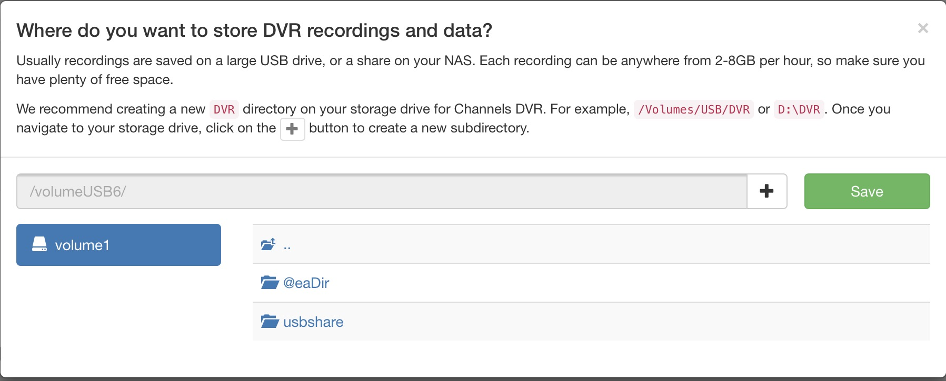The image size is (946, 381).
Task: Click the /Volumes/USB/DVR example path
Action: click(x=693, y=109)
